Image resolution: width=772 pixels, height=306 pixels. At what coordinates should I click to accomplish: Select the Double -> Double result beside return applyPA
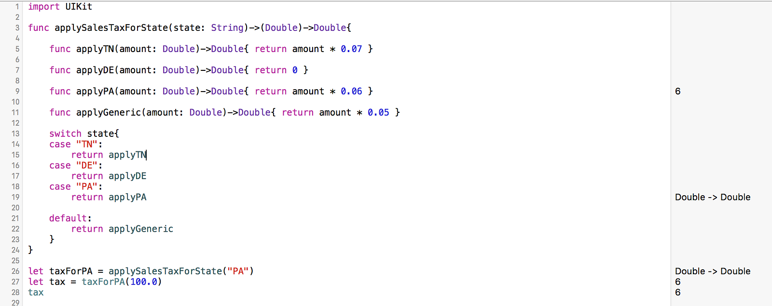pyautogui.click(x=713, y=197)
